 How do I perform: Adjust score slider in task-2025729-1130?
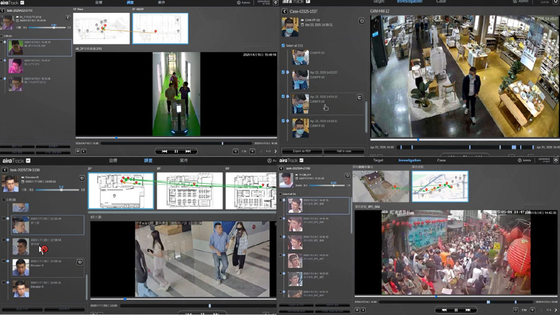61,190
